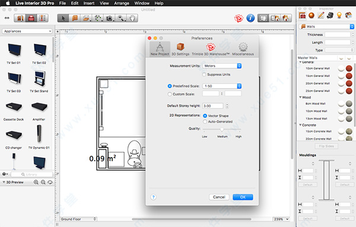Screen dimensions: 356x227
Task: Click the Default Storey height stepper
Action: point(227,106)
